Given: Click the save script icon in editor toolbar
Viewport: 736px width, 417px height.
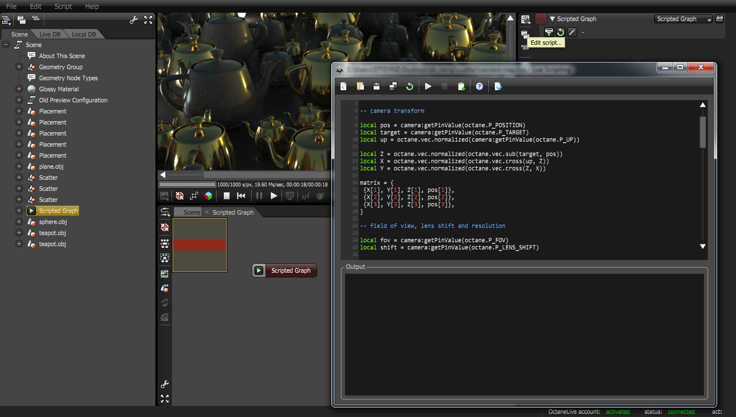Looking at the screenshot, I should click(377, 86).
